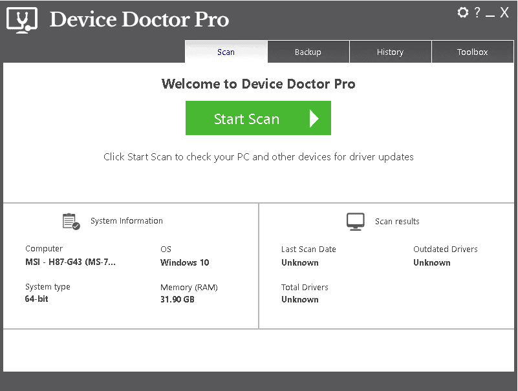
Task: Switch to the Toolbox tab
Action: 473,52
